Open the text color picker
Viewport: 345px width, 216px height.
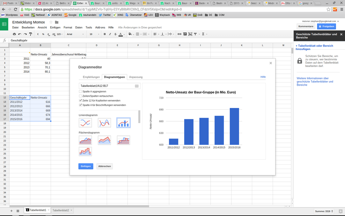(x=121, y=34)
